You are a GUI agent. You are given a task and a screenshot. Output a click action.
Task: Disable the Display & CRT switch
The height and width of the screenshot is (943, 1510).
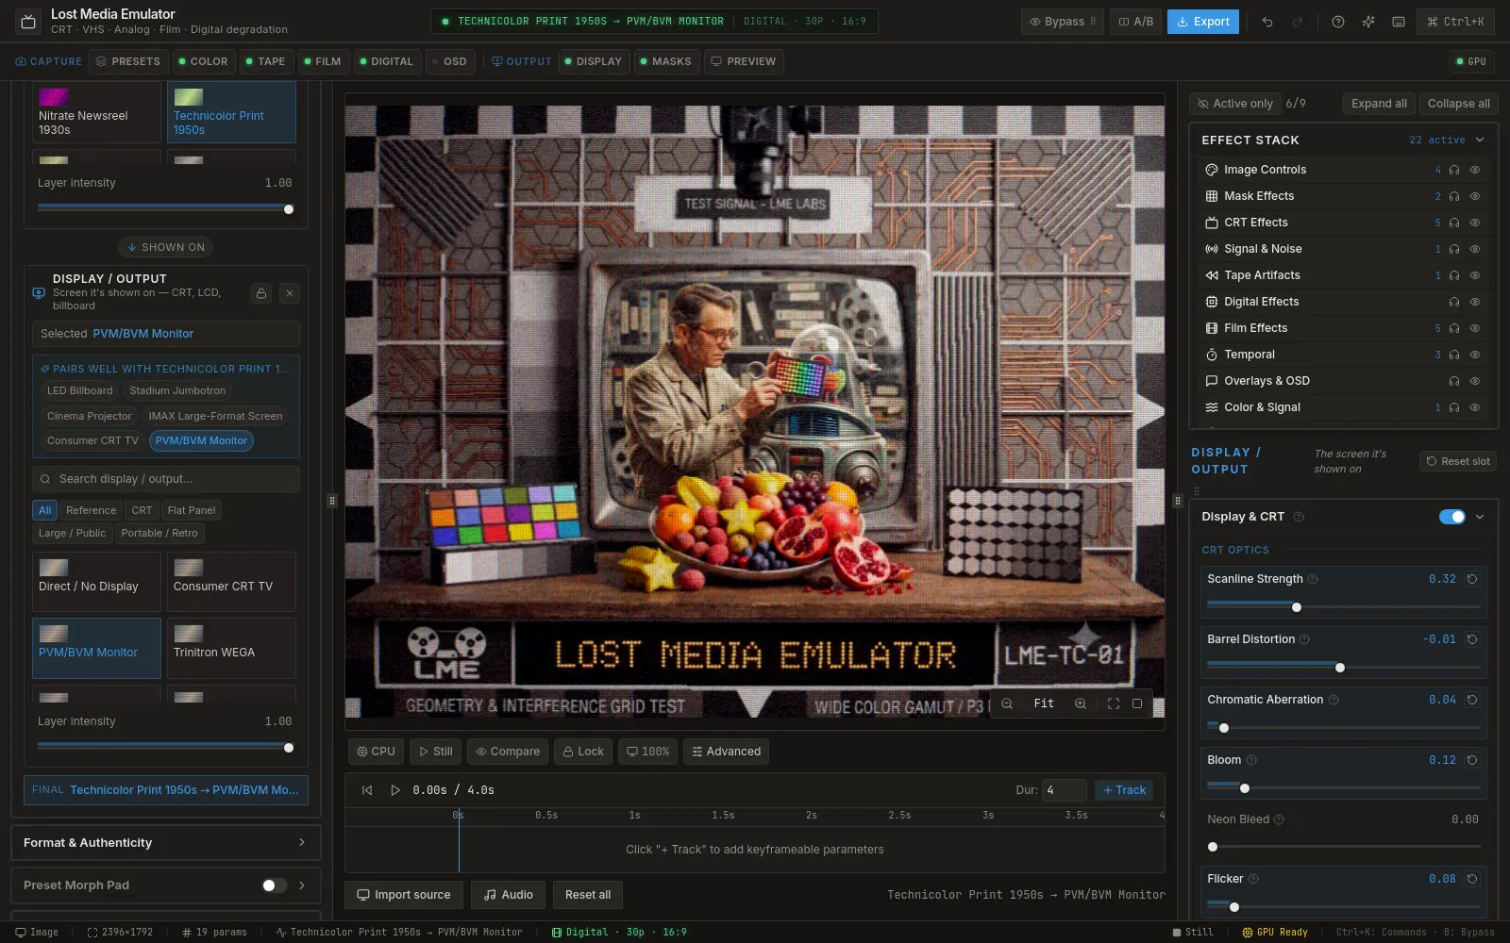(x=1451, y=517)
